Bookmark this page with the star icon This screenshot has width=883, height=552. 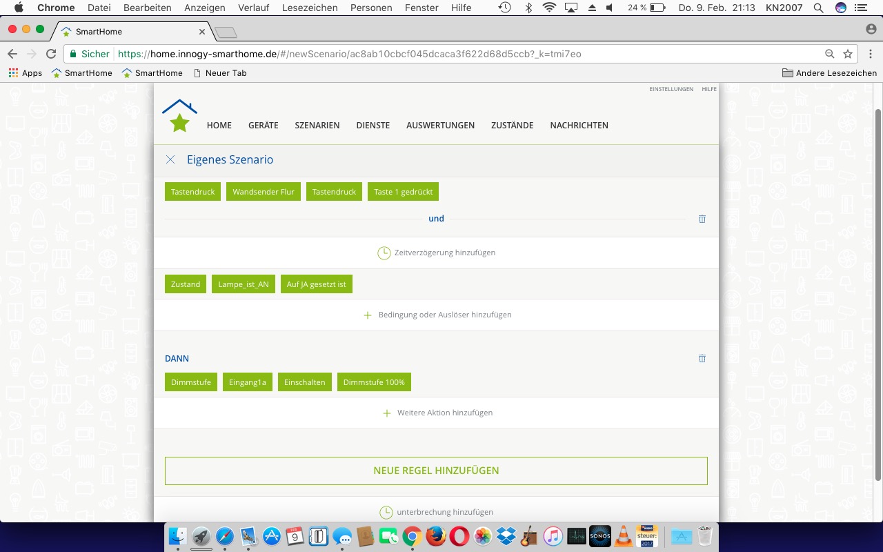click(x=848, y=54)
